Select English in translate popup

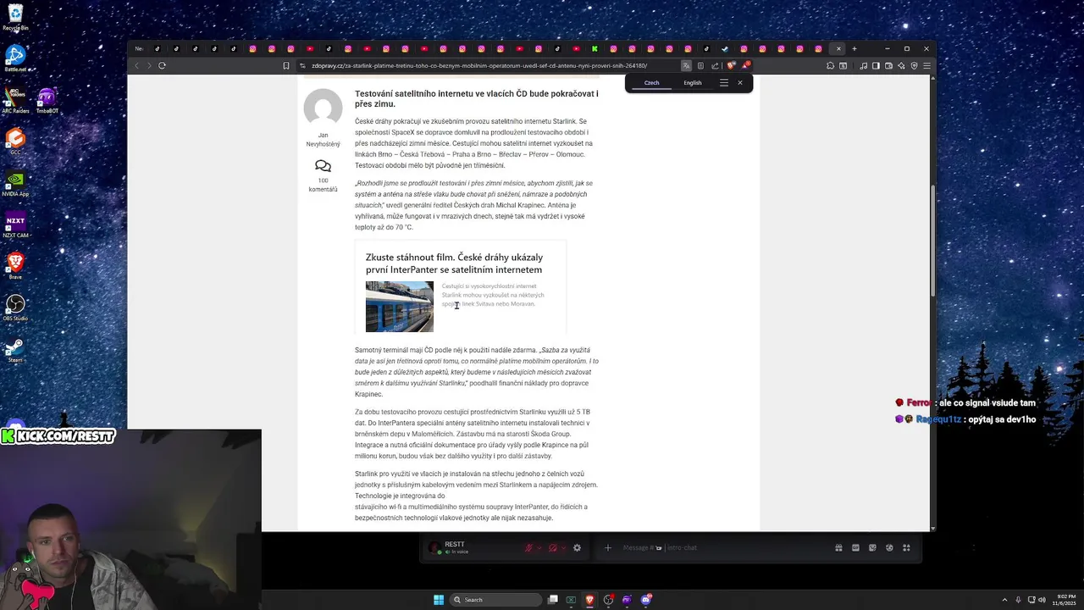pos(693,83)
